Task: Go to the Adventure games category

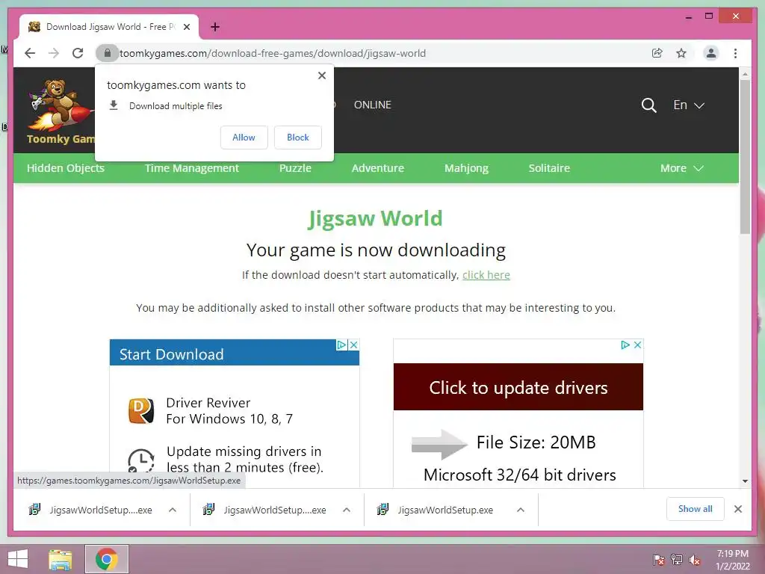Action: point(377,168)
